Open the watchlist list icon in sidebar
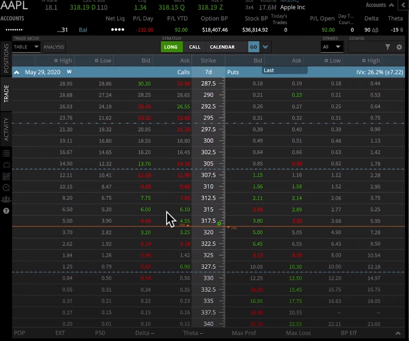Image resolution: width=409 pixels, height=341 pixels. click(6, 153)
